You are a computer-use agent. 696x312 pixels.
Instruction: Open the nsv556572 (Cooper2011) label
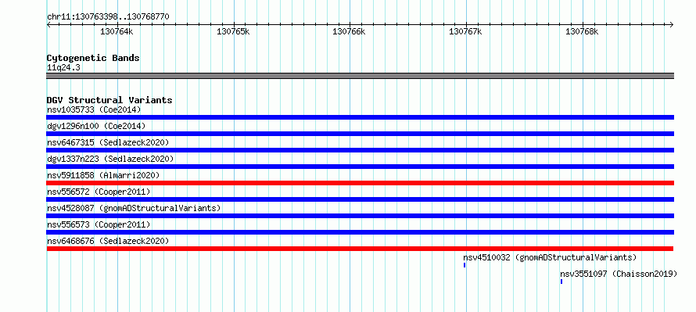pyautogui.click(x=99, y=192)
